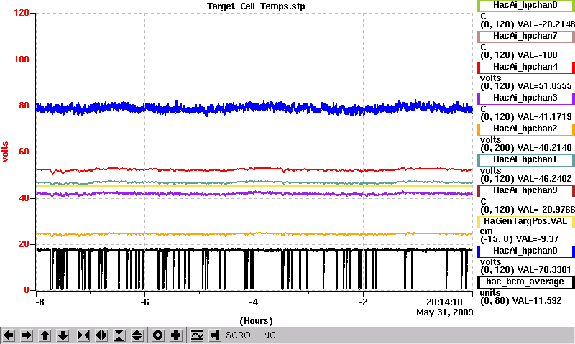The height and width of the screenshot is (344, 575).
Task: Pan the plot right with right arrow
Action: click(x=27, y=335)
